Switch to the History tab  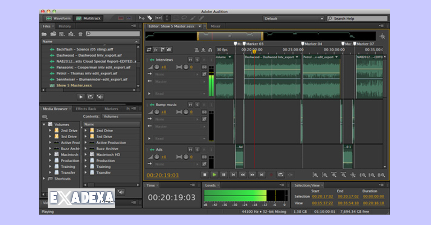(x=65, y=26)
